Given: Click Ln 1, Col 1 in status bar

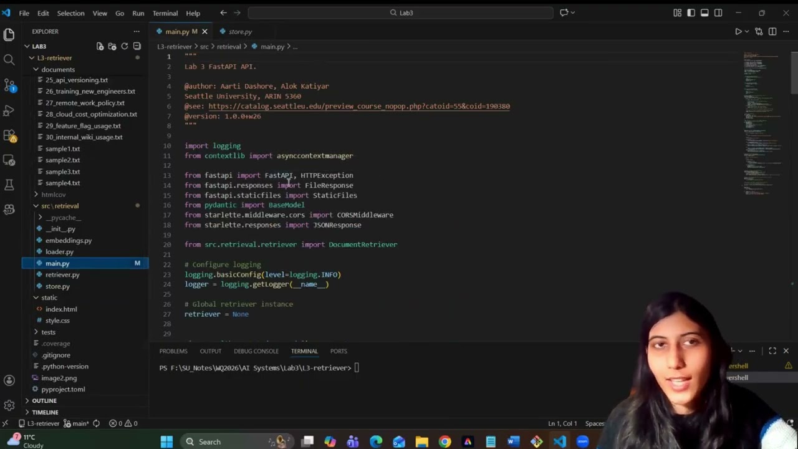Looking at the screenshot, I should click(x=562, y=423).
